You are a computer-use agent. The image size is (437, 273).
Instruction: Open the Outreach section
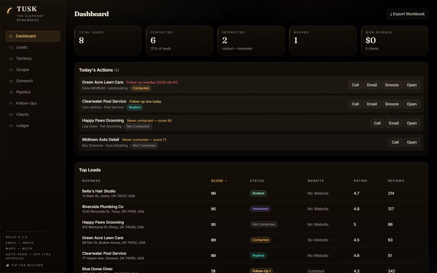pos(33,81)
